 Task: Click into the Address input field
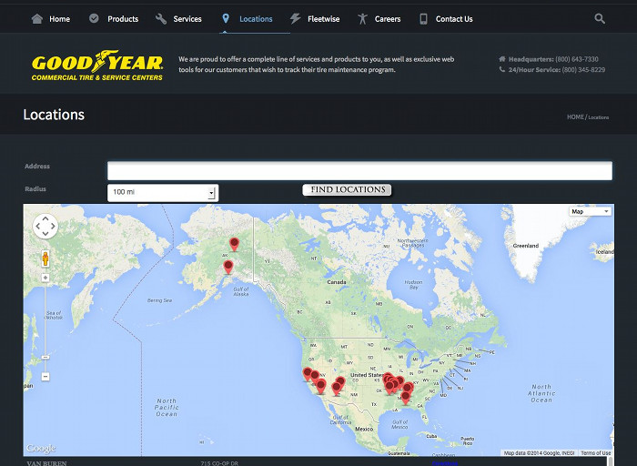pos(359,171)
